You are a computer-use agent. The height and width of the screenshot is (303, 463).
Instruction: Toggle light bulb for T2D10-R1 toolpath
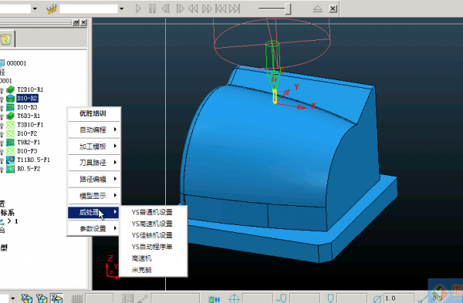(x=2, y=89)
